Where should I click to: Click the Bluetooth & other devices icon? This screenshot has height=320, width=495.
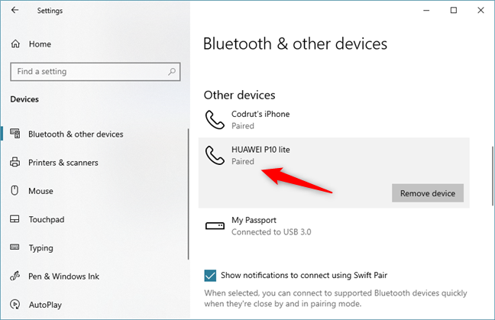(x=15, y=134)
